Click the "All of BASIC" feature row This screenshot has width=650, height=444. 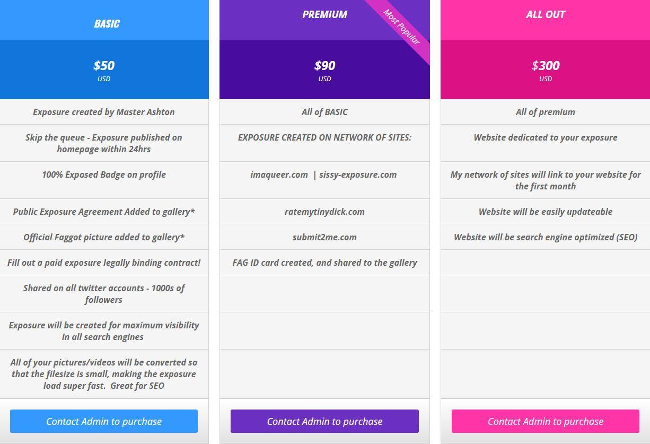[324, 112]
